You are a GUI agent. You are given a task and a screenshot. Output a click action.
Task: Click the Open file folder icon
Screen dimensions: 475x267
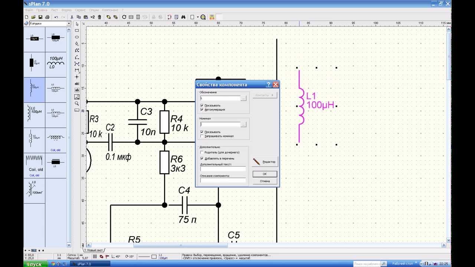pyautogui.click(x=34, y=17)
